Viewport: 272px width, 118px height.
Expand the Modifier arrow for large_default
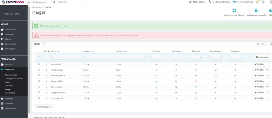coord(267,87)
